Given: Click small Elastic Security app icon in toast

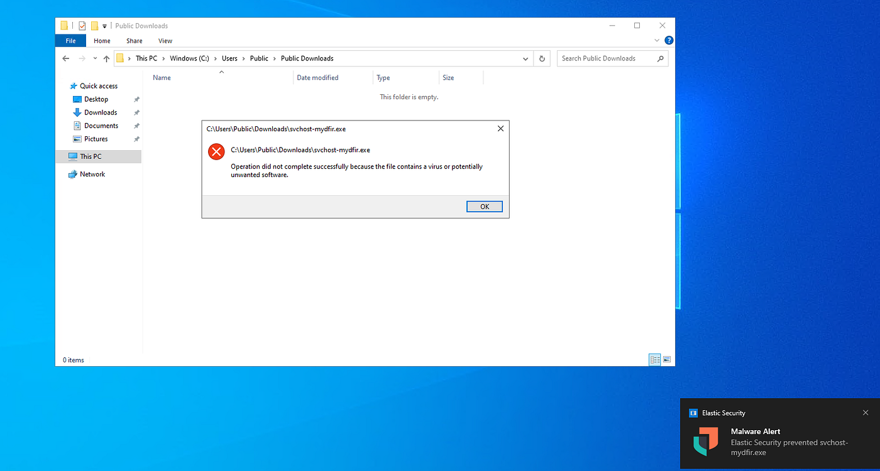Looking at the screenshot, I should (x=693, y=413).
